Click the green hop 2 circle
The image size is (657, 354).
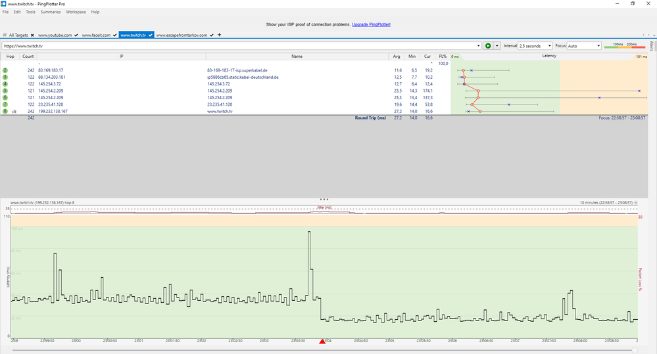(x=5, y=70)
